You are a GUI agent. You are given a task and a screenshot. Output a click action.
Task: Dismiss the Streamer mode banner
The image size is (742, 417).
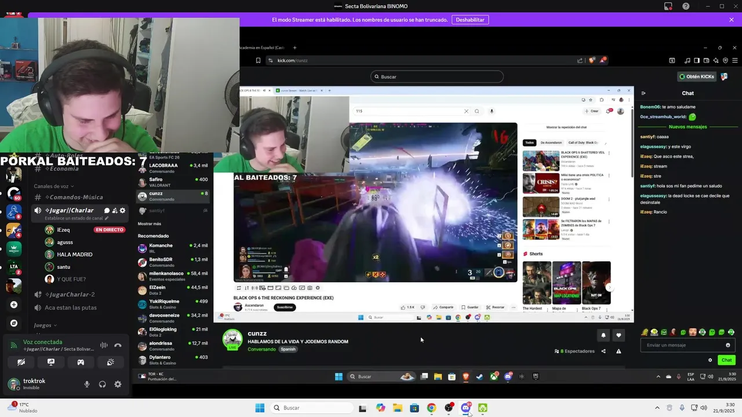(732, 20)
